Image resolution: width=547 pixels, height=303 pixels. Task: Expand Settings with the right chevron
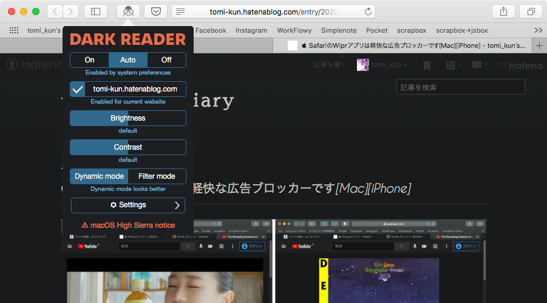pos(177,205)
